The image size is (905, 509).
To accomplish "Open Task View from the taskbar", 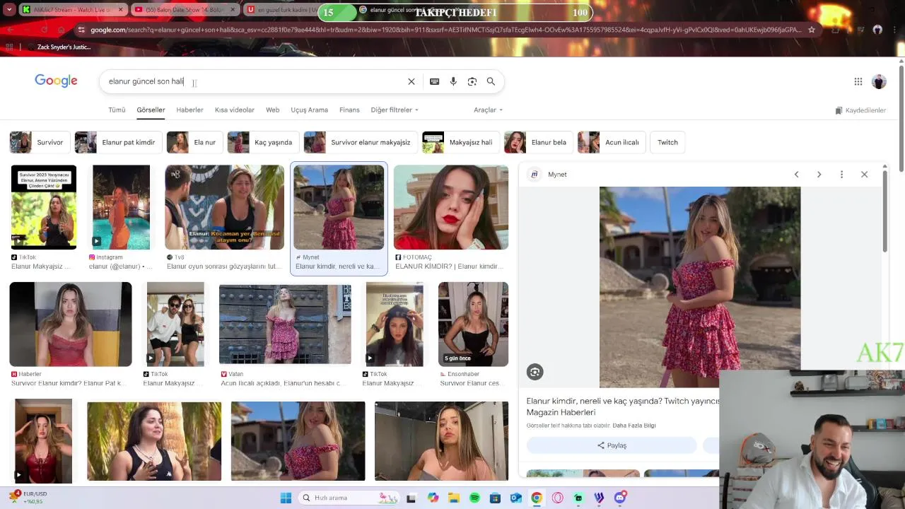I will tap(411, 498).
